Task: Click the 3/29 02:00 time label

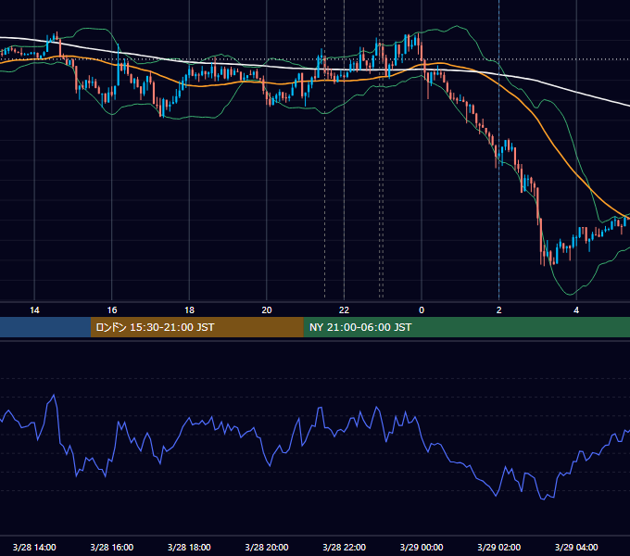Action: click(499, 547)
